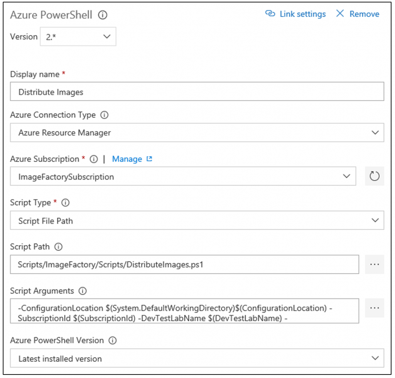Refresh the Azure Subscription list

pyautogui.click(x=374, y=176)
